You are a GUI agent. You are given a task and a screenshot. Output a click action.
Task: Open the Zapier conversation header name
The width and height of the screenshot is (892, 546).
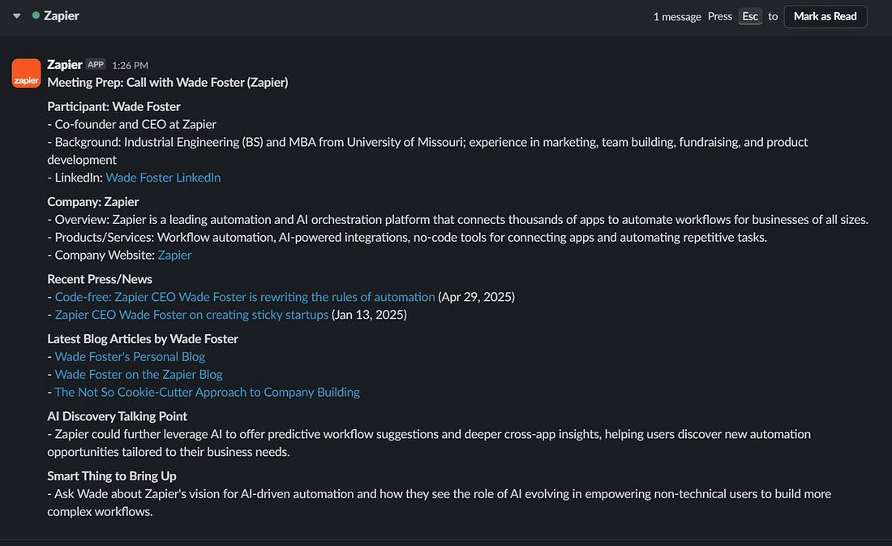click(x=62, y=16)
